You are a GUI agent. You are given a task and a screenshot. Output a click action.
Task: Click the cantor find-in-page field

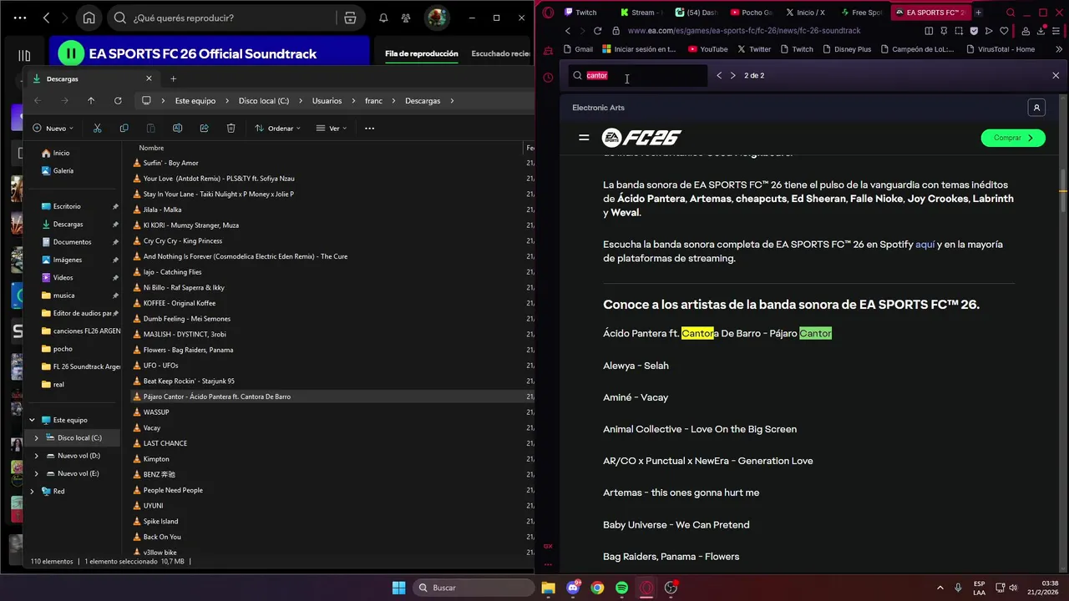click(638, 75)
